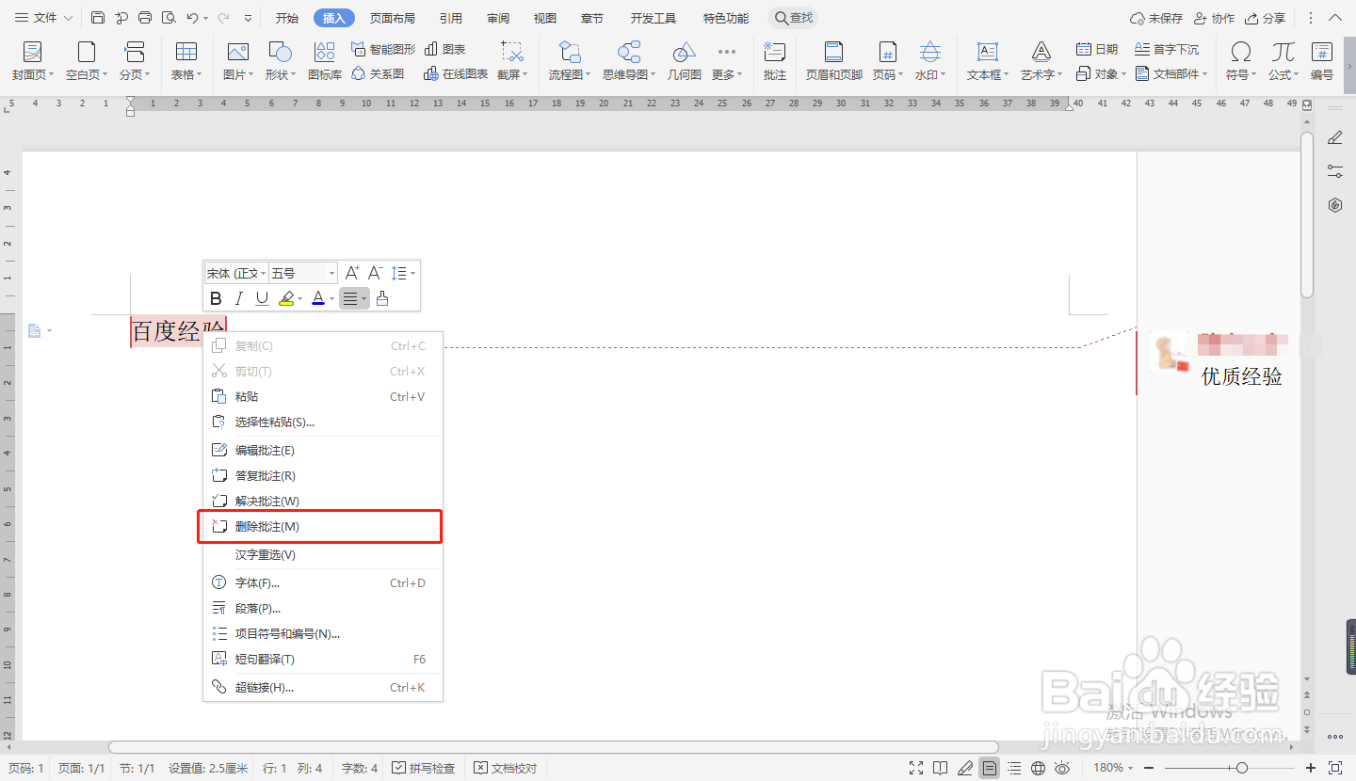
Task: Click the zoom slider handle
Action: (x=1243, y=768)
